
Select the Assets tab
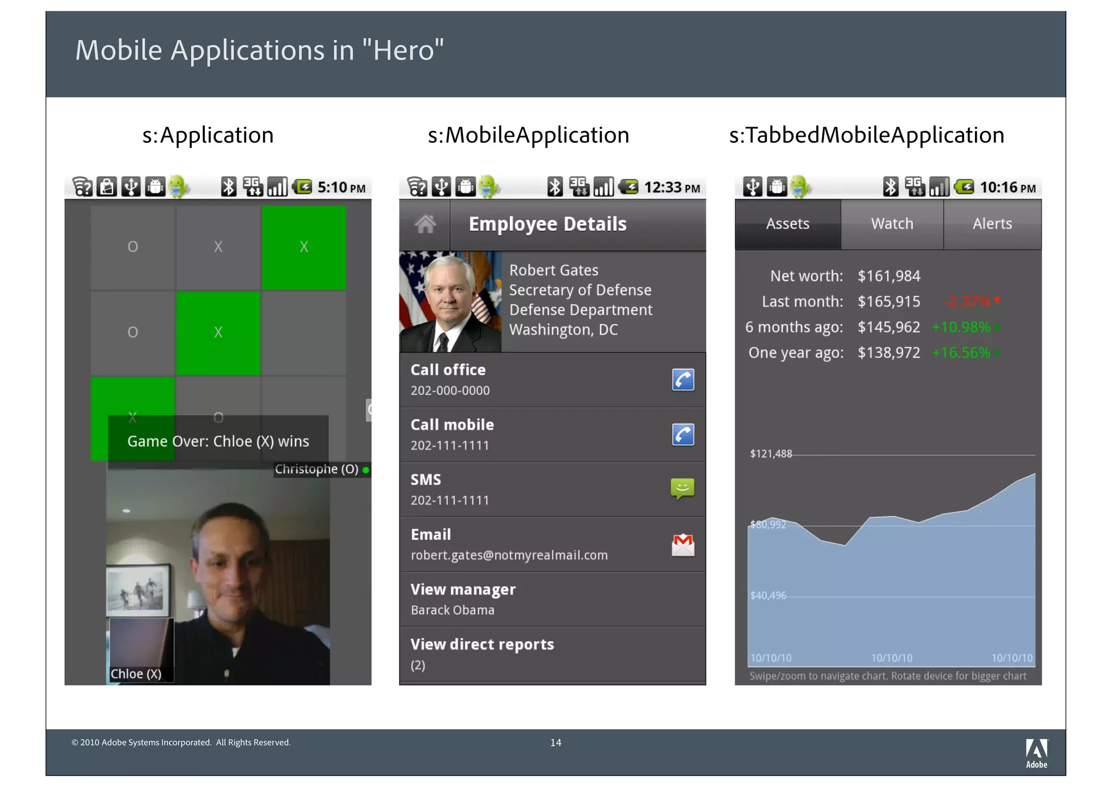point(787,224)
